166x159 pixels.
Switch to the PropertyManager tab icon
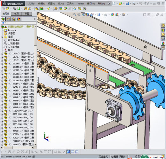point(8,19)
